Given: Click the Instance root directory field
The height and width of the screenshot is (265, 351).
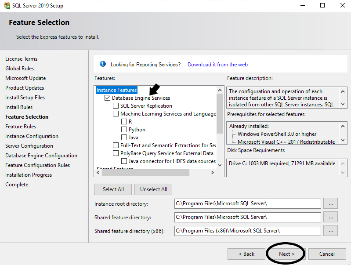Looking at the screenshot, I should pyautogui.click(x=248, y=203).
